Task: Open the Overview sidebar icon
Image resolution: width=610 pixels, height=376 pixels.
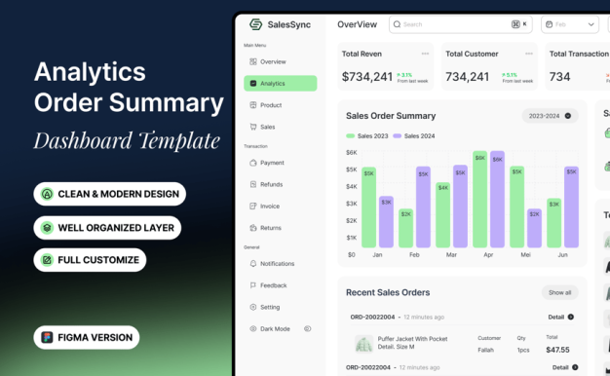Action: click(x=253, y=61)
